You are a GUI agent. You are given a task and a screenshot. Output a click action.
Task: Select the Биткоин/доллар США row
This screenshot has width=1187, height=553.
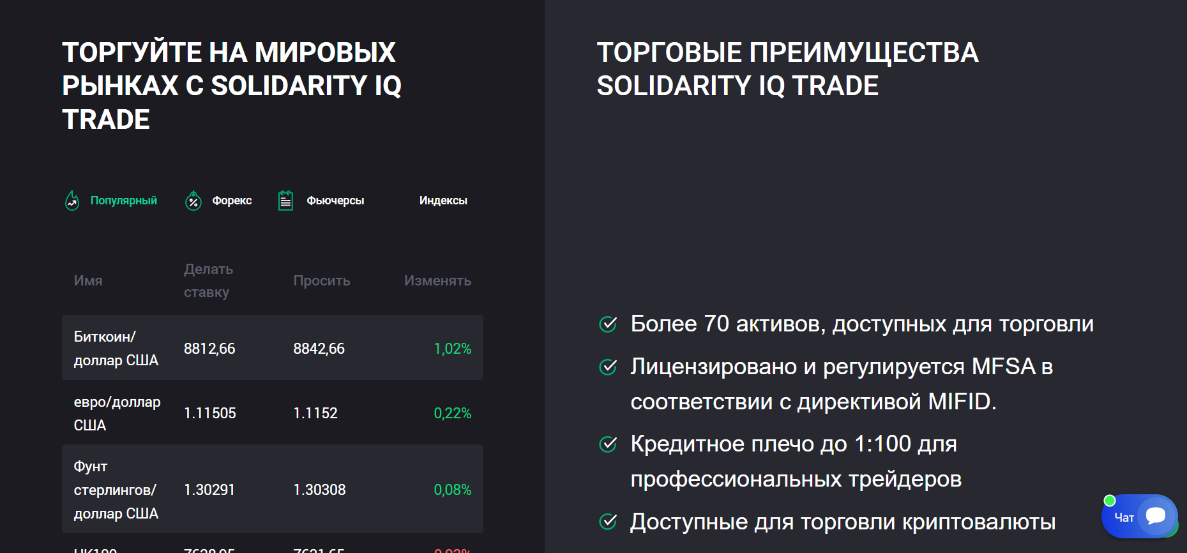click(271, 348)
